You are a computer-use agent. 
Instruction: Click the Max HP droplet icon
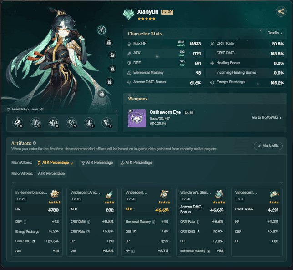pyautogui.click(x=129, y=44)
